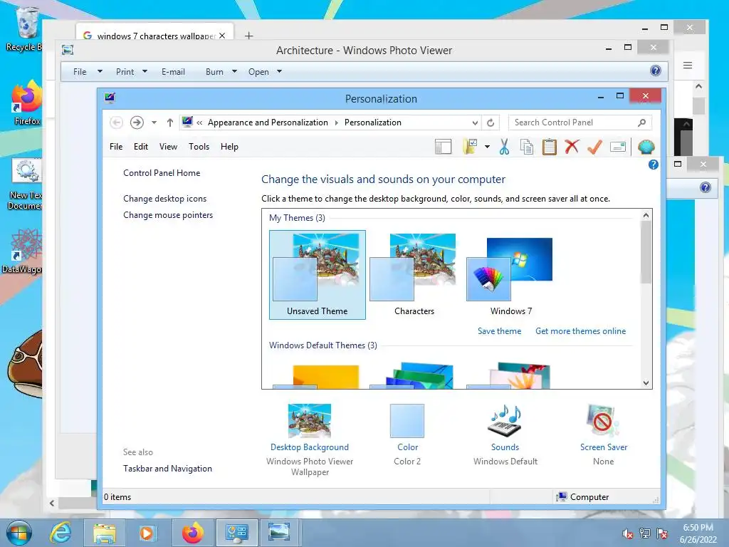Open Print dropdown arrow in Photo Viewer
This screenshot has width=729, height=547.
pos(145,72)
